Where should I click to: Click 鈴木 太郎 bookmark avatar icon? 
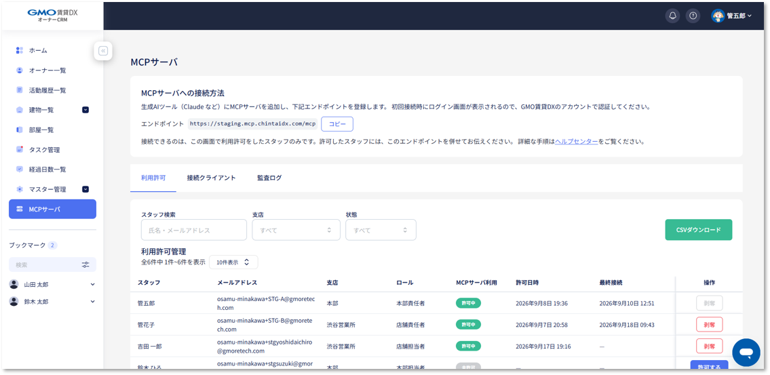click(x=14, y=301)
